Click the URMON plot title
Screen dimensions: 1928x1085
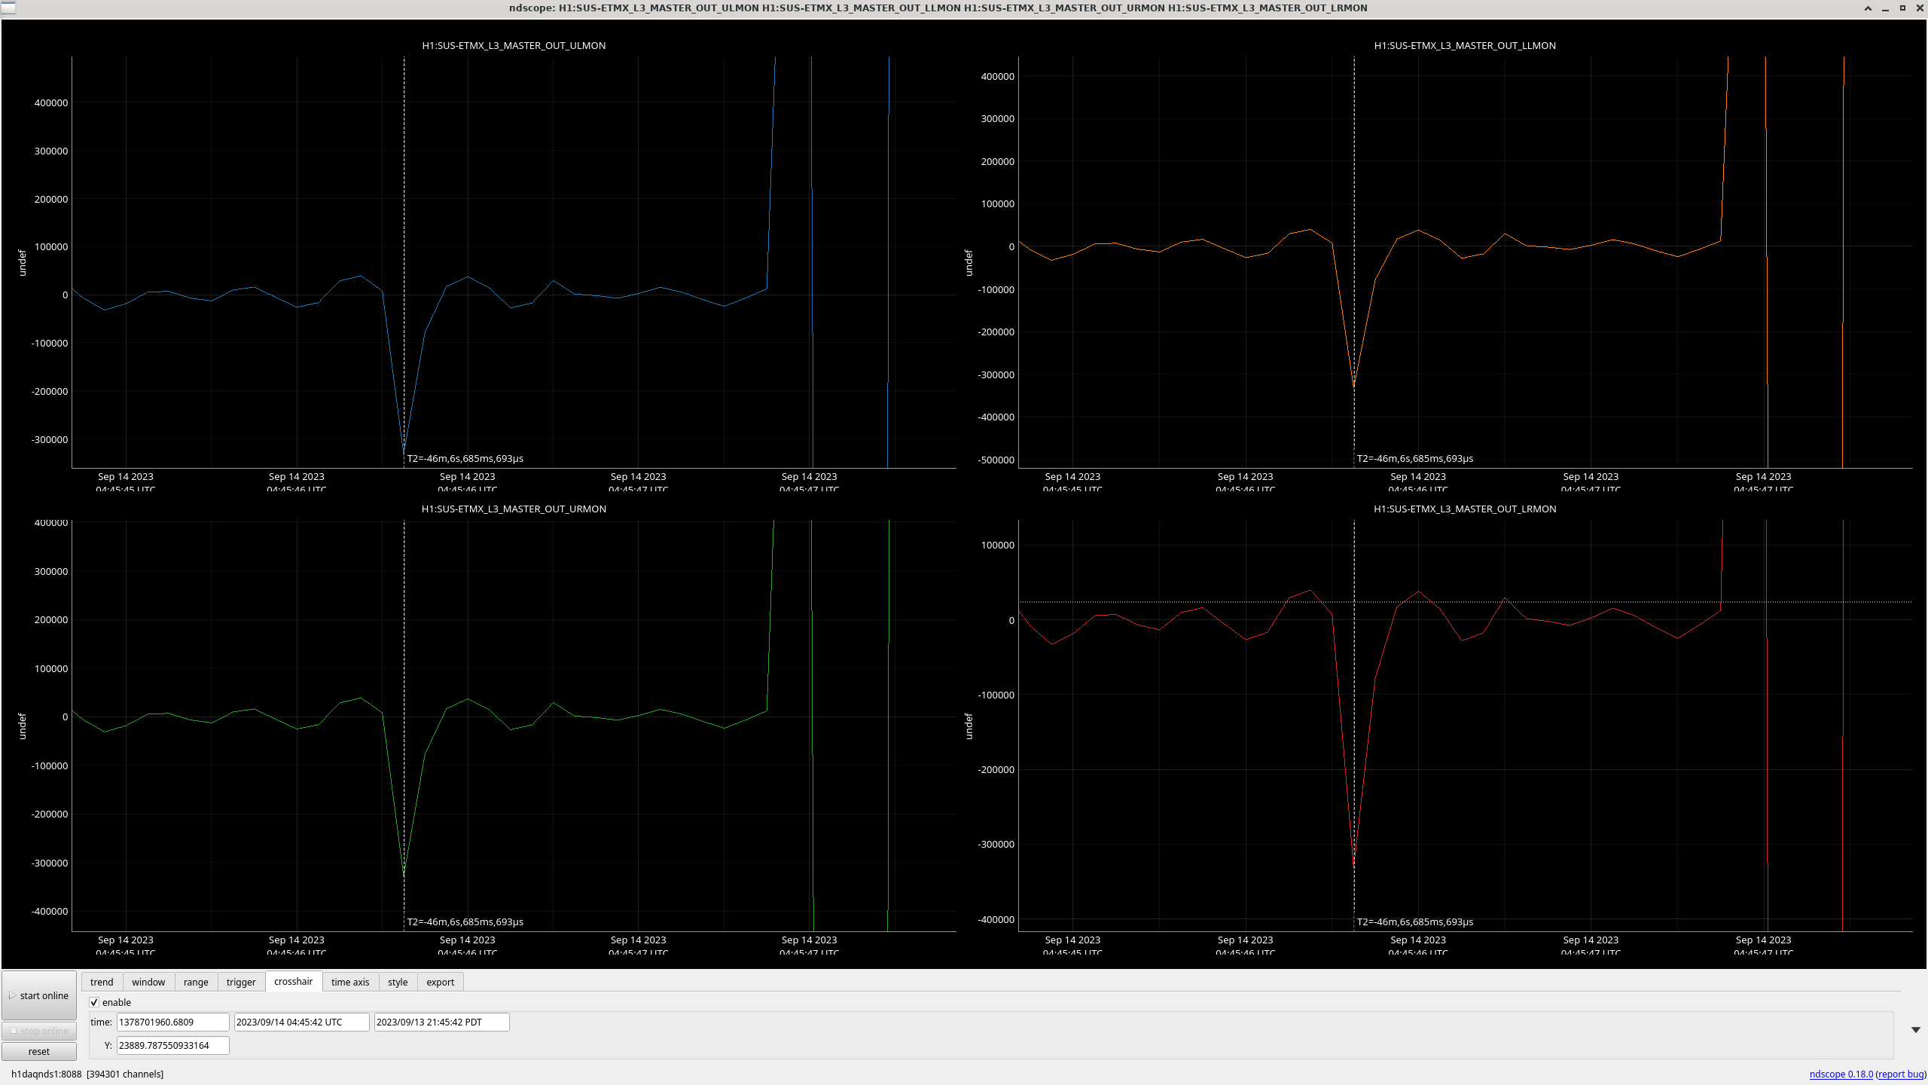tap(514, 509)
